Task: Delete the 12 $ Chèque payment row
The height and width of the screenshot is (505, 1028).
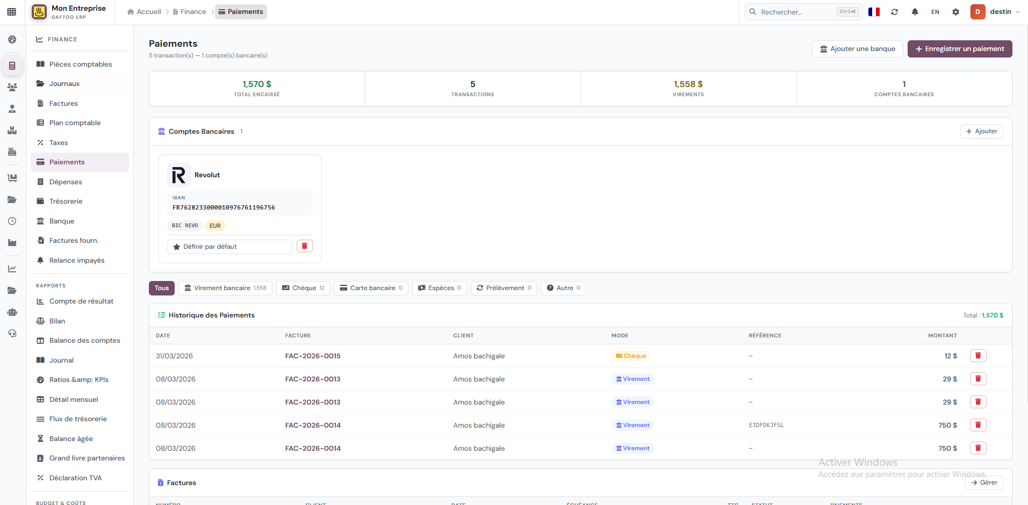Action: pyautogui.click(x=977, y=356)
